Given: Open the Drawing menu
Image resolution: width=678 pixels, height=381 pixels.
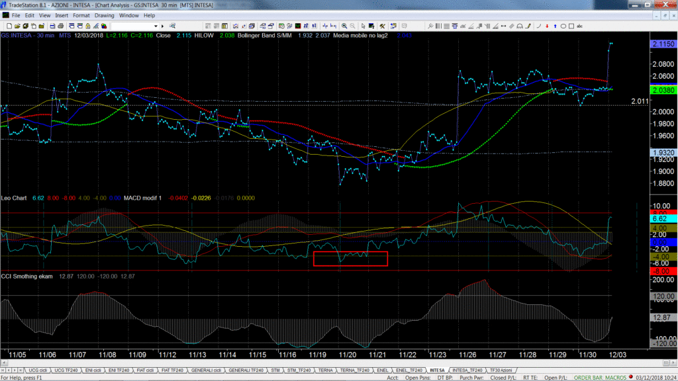Looking at the screenshot, I should point(104,16).
